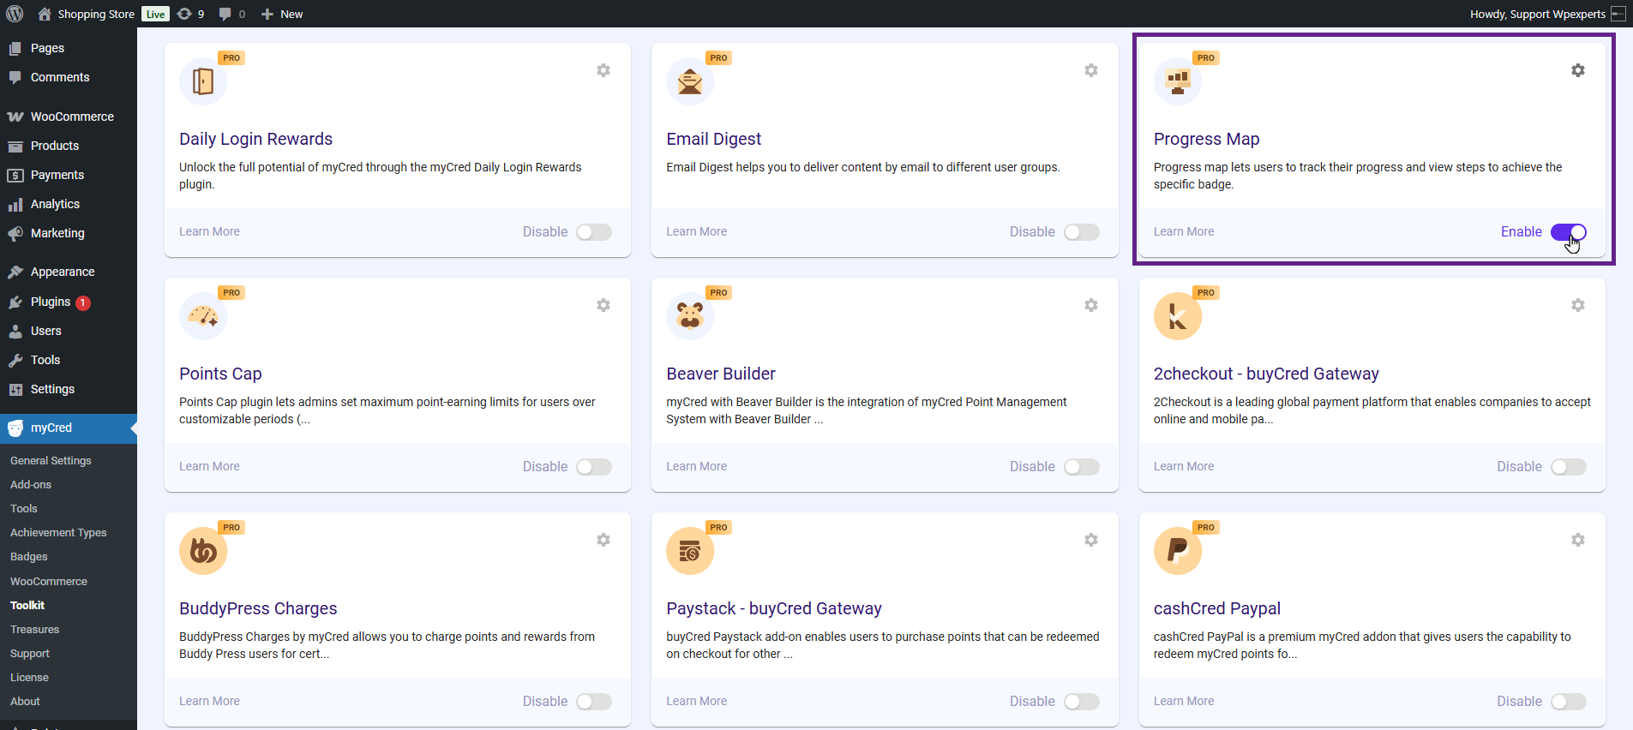Enable the Daily Login Rewards toggle

tap(594, 232)
